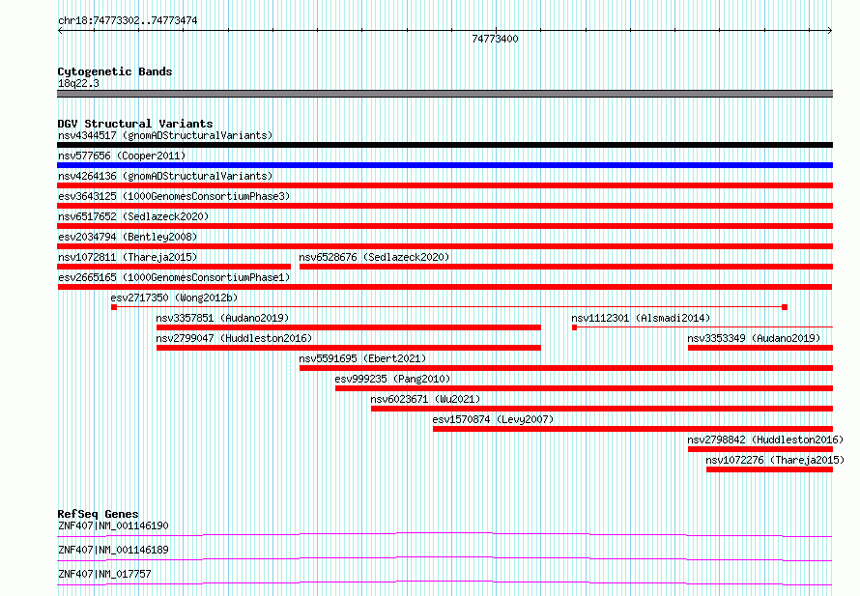
Task: Click the red bar under nsv1072276
Action: point(769,469)
